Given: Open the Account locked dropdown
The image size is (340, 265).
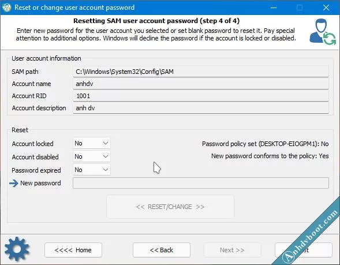Looking at the screenshot, I should 92,143.
